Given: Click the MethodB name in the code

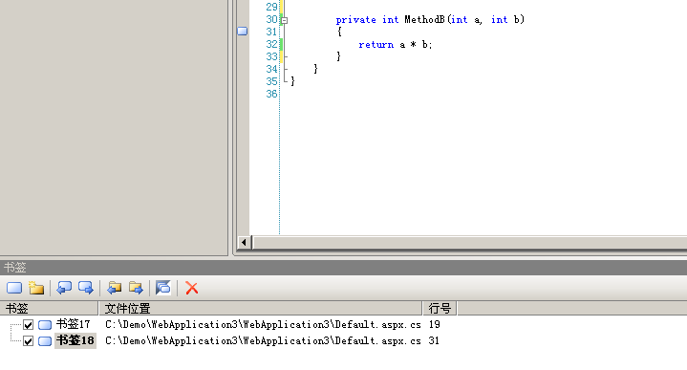Looking at the screenshot, I should [424, 20].
